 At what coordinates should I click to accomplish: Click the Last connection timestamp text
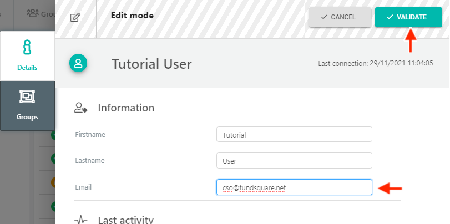click(376, 63)
